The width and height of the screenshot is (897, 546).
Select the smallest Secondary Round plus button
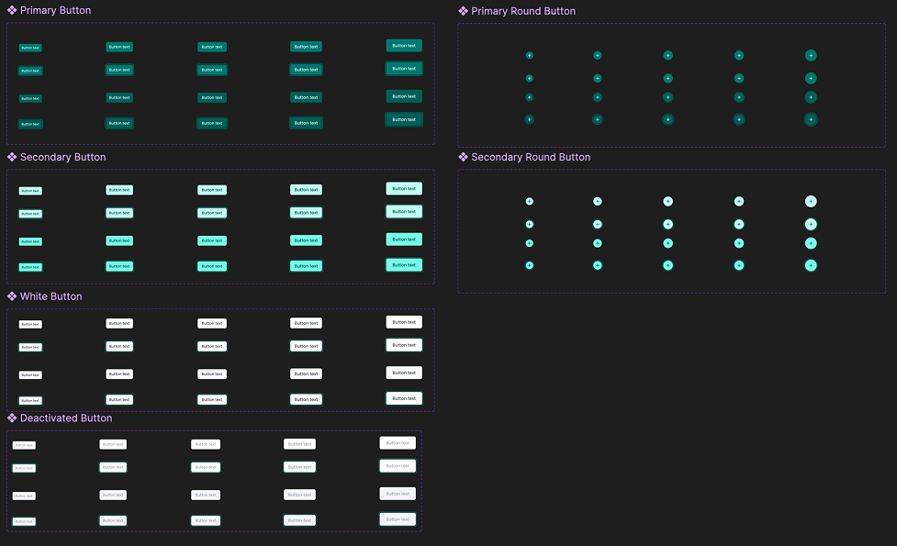point(530,200)
